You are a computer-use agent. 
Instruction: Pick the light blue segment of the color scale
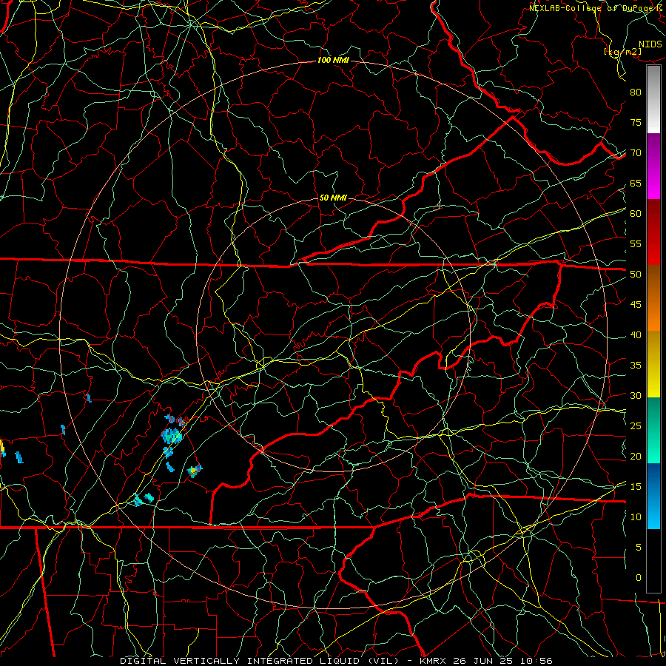pos(653,513)
